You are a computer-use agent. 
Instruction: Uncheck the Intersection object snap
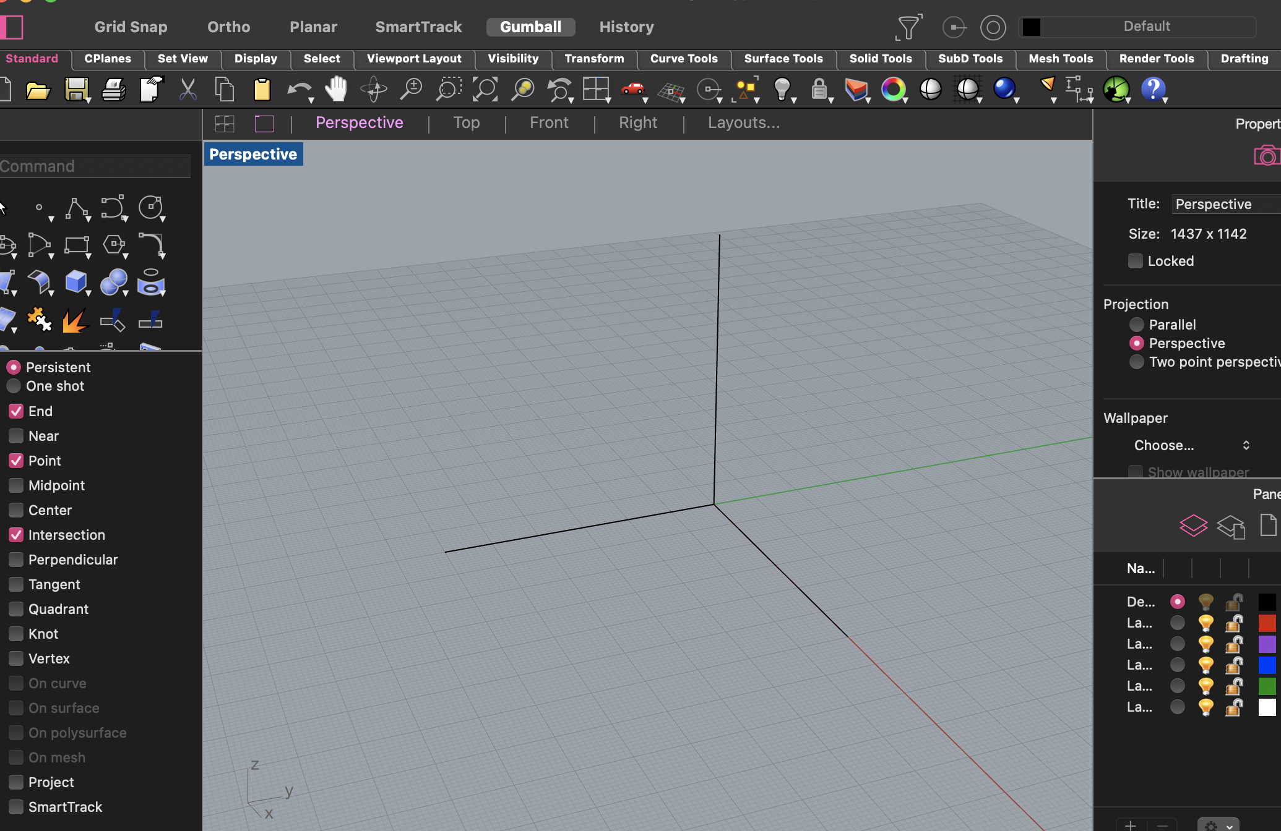pos(16,535)
